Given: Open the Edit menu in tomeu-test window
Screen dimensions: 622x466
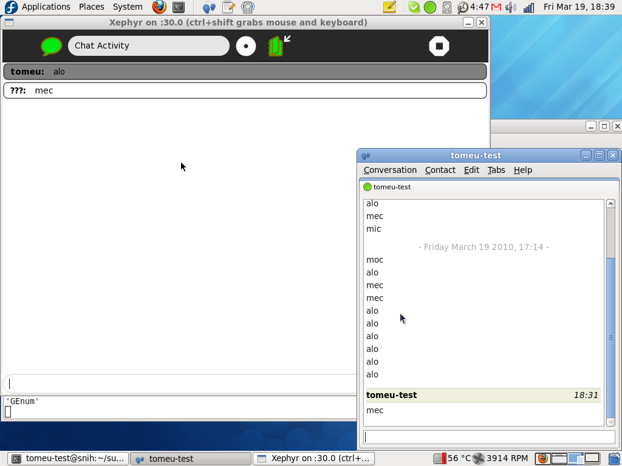Looking at the screenshot, I should click(471, 170).
